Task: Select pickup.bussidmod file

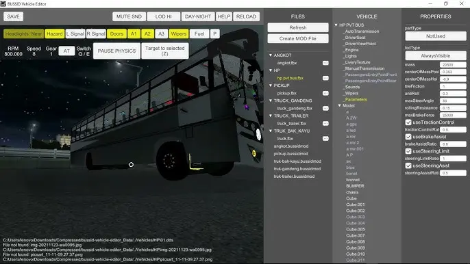Action: [290, 154]
